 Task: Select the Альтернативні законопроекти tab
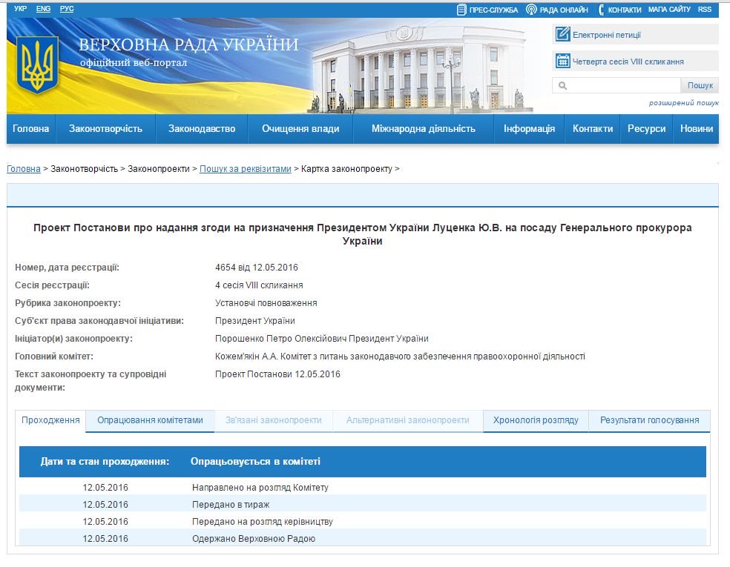407,420
